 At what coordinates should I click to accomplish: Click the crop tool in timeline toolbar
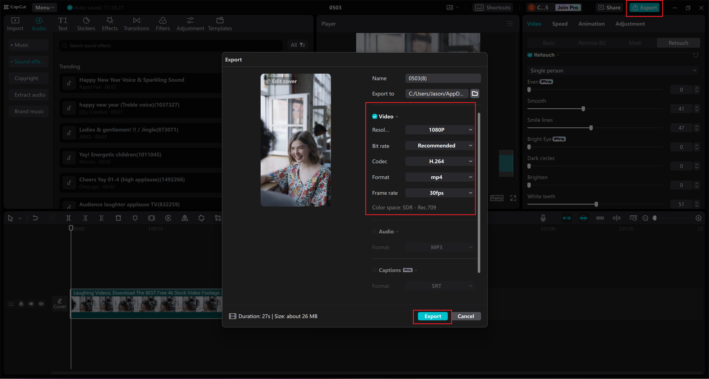(x=218, y=218)
